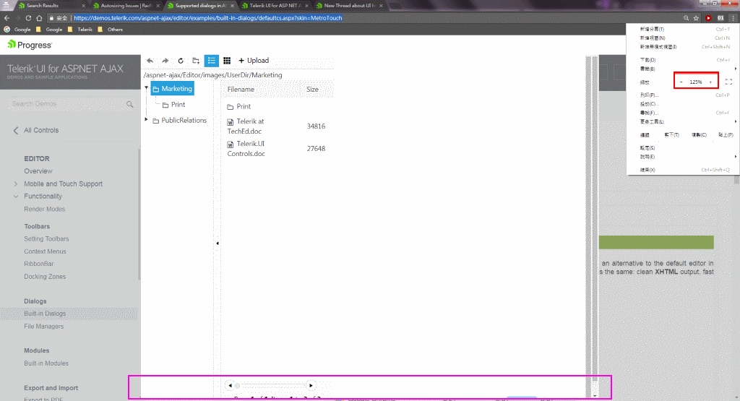Select the Marketing folder in tree

coord(172,89)
